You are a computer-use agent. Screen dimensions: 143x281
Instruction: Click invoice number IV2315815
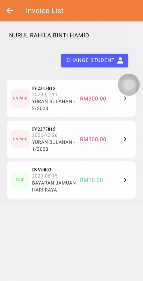(44, 88)
